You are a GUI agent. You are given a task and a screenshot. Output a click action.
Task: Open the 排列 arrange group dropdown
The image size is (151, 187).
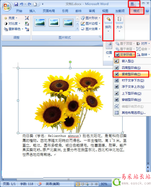(x=108, y=25)
